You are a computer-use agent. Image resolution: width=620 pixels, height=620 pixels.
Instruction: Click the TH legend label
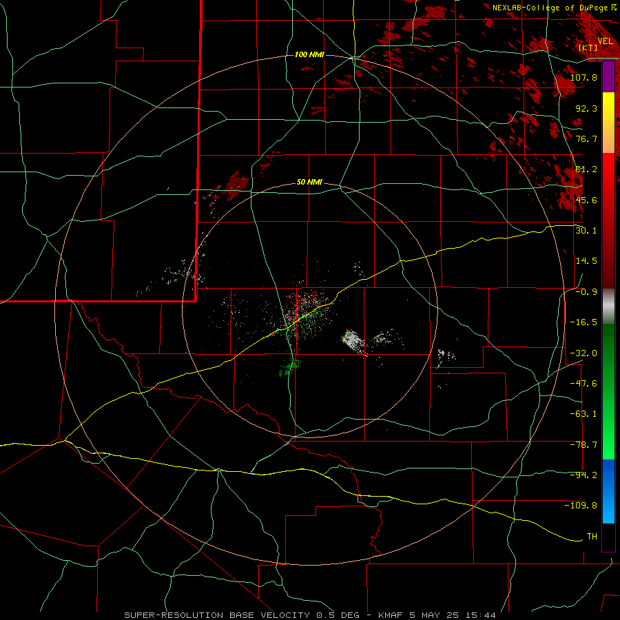click(592, 537)
